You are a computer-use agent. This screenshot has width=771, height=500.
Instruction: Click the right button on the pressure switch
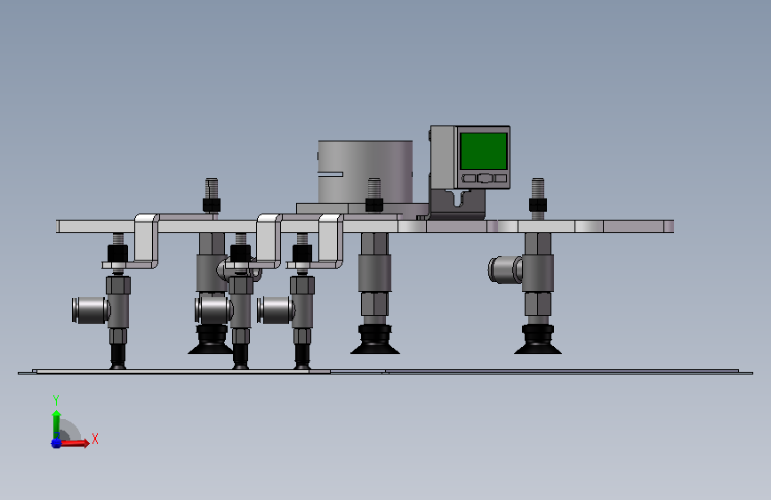click(500, 178)
